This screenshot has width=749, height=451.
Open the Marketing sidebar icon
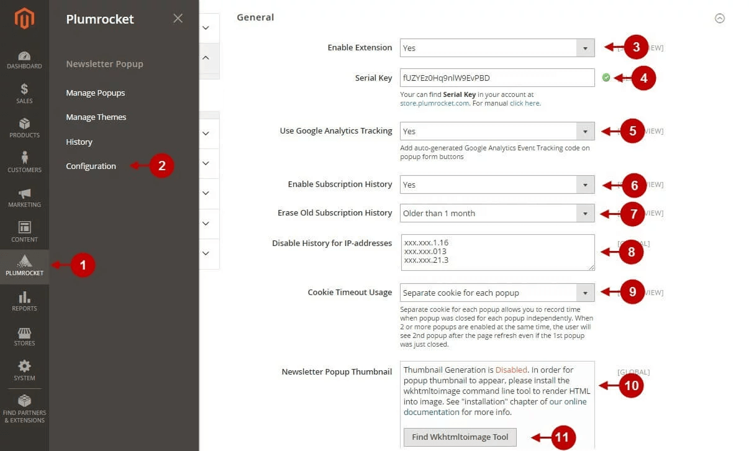point(24,194)
